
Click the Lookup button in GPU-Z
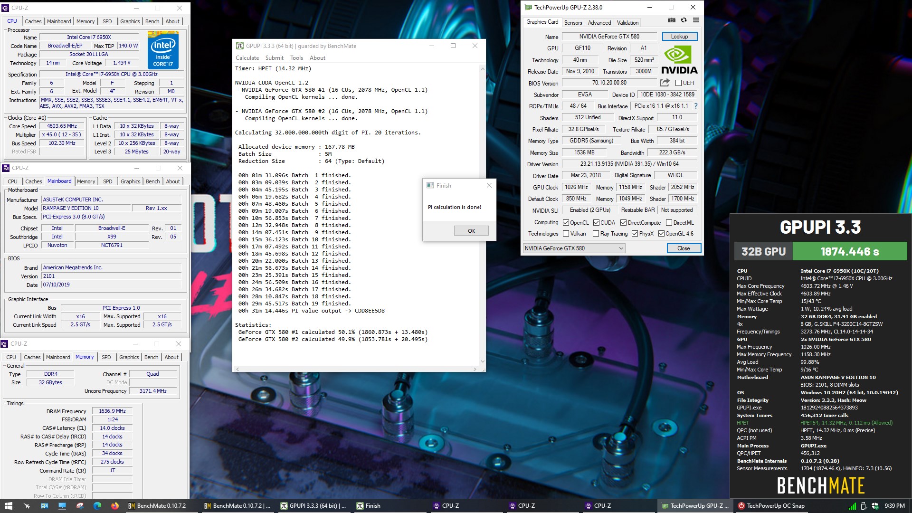tap(679, 37)
